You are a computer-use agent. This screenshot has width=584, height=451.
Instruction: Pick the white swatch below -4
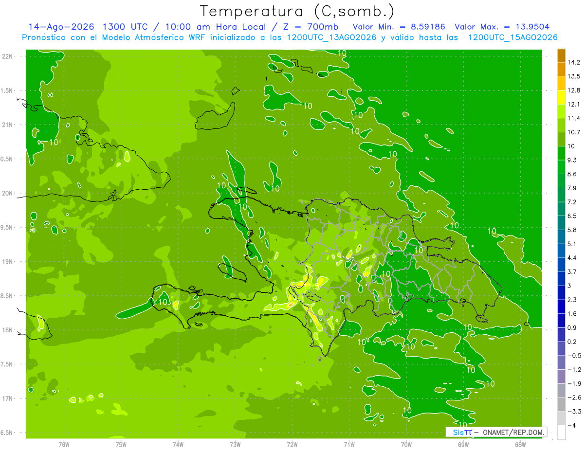561,433
